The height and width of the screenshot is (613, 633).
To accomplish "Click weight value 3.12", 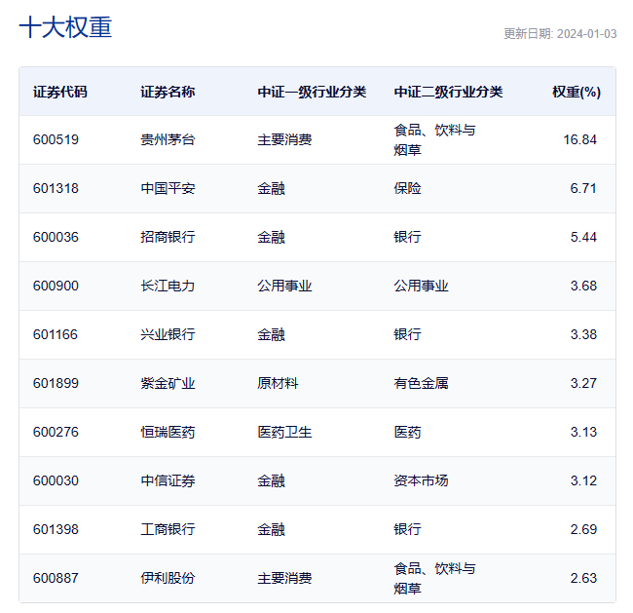I will (x=583, y=480).
